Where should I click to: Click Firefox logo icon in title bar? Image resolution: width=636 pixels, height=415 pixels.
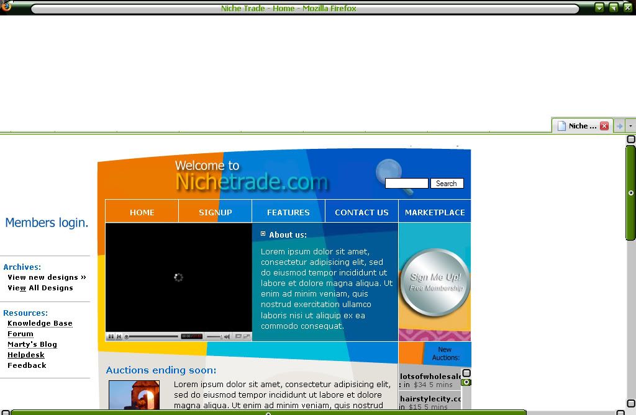[x=6, y=6]
